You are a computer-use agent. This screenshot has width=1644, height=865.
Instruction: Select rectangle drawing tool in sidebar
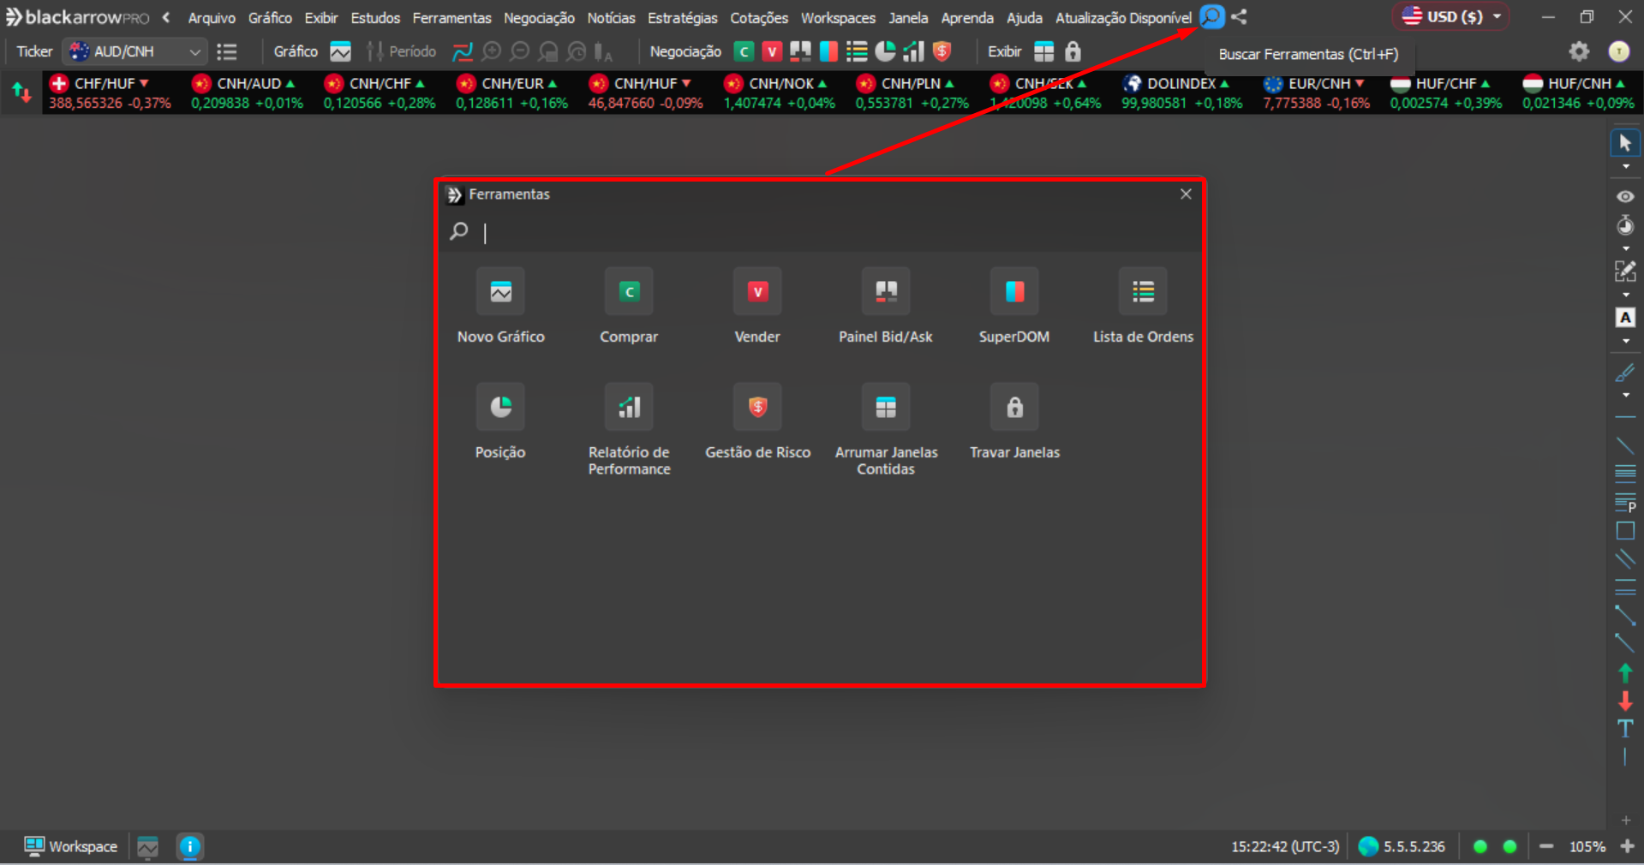point(1625,531)
